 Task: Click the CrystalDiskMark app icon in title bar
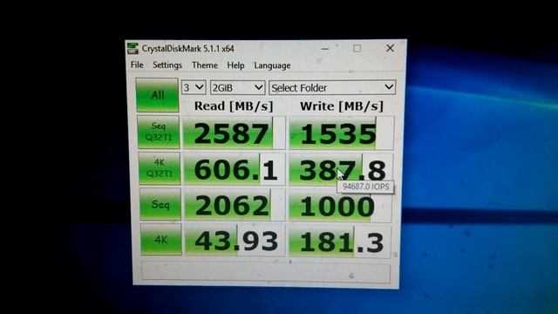133,49
